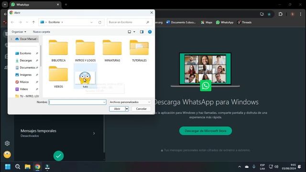Click the install app icon in address bar
The width and height of the screenshot is (306, 172).
tap(262, 14)
